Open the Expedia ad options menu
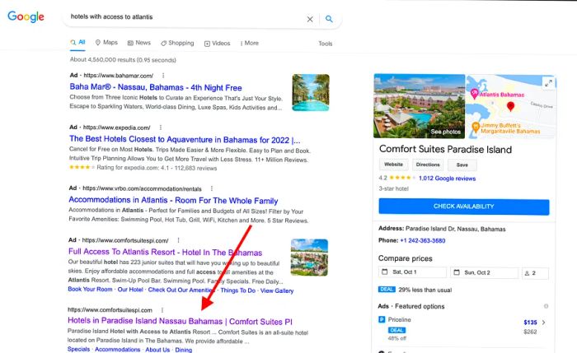This screenshot has width=577, height=353. click(x=161, y=128)
